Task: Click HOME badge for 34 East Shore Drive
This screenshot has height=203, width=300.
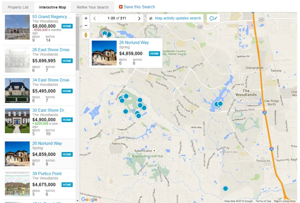Action: pos(67,91)
